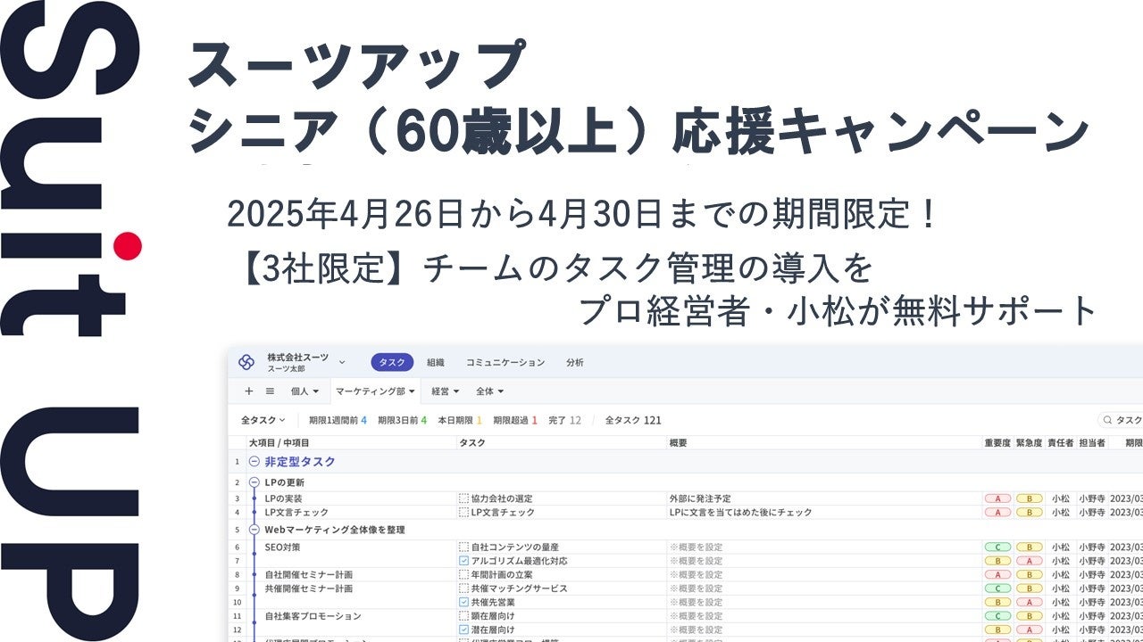Uncheck the 潜在層向け task box
1143x642 pixels.
[x=463, y=630]
